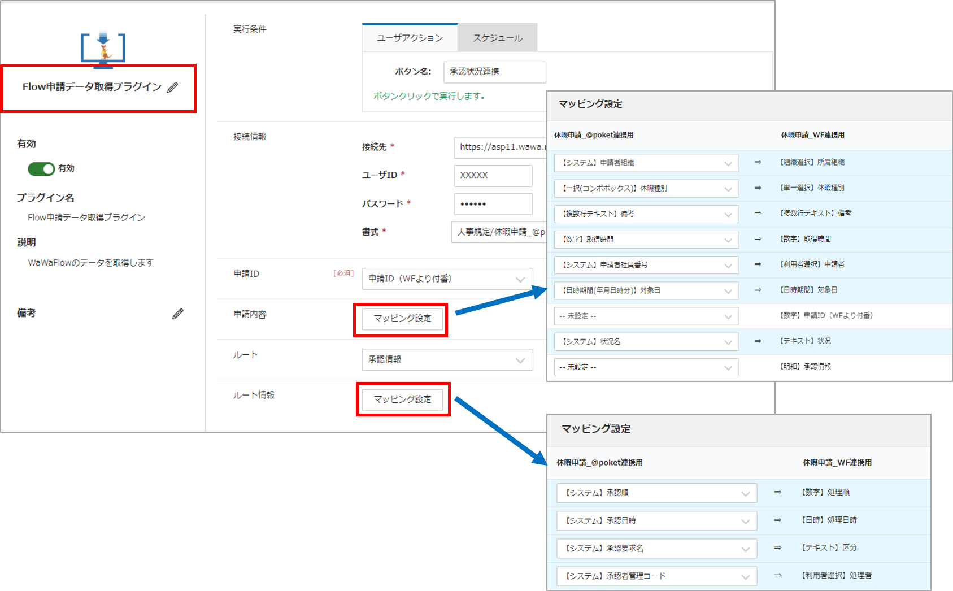Open 申請者組織 mapping dropdown
This screenshot has width=953, height=591.
[x=646, y=163]
